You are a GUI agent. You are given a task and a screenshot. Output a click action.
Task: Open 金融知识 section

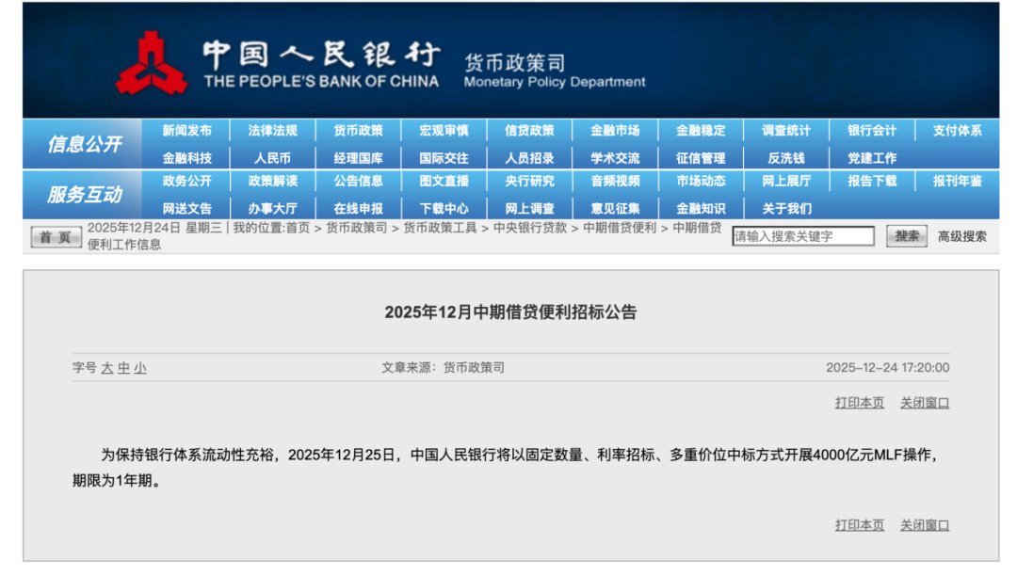pyautogui.click(x=701, y=209)
